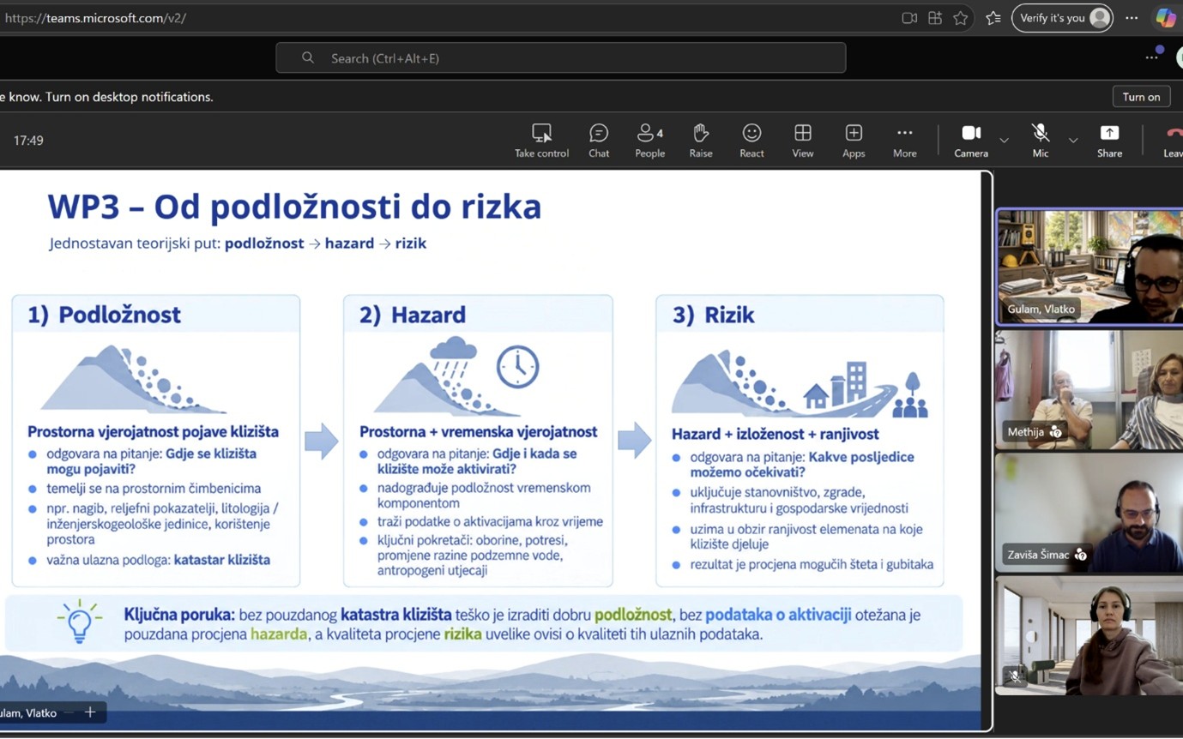Click the browser apps-available icon
The height and width of the screenshot is (739, 1183).
[935, 18]
